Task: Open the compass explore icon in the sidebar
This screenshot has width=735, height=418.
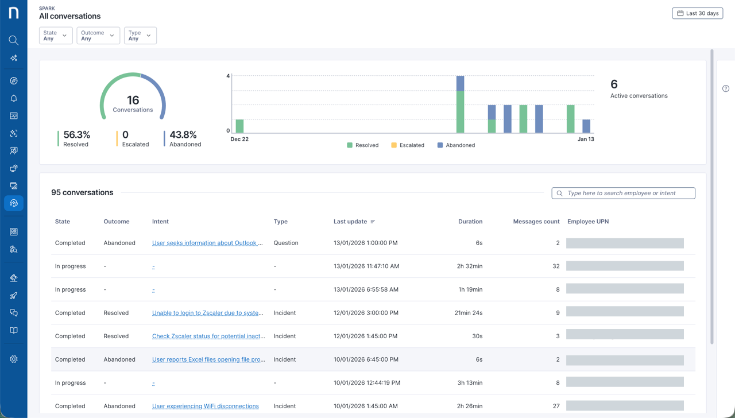Action: tap(14, 81)
